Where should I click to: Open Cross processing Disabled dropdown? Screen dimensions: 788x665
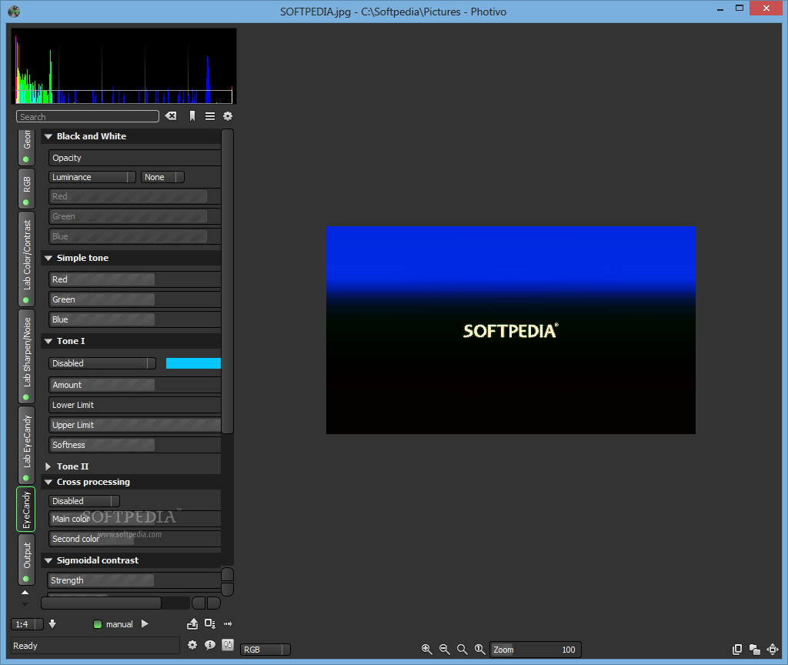85,500
